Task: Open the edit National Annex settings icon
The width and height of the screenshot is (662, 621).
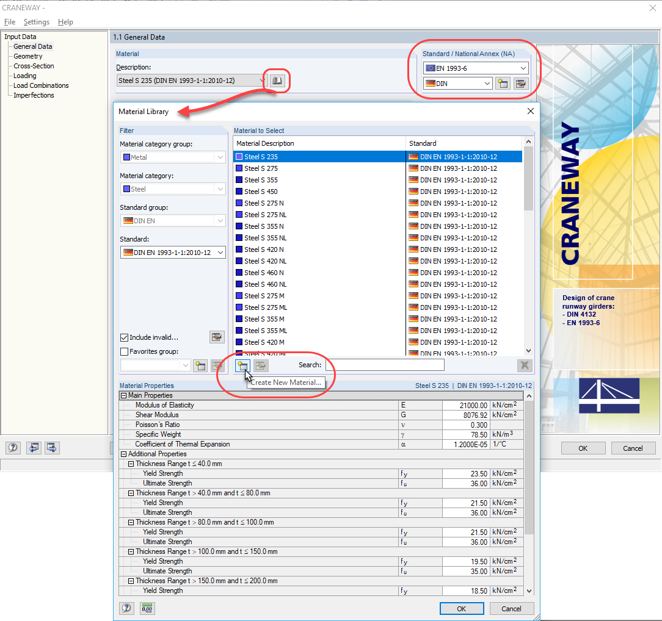Action: (x=520, y=84)
